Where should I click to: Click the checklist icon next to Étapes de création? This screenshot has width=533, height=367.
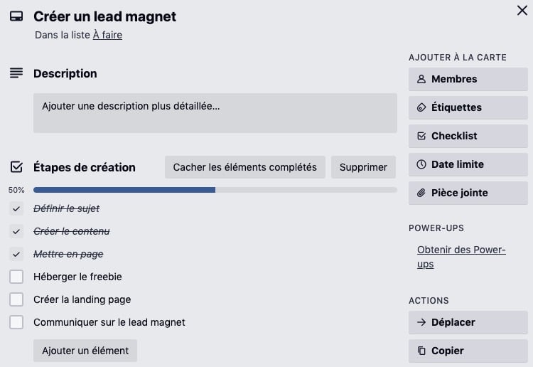pyautogui.click(x=16, y=167)
